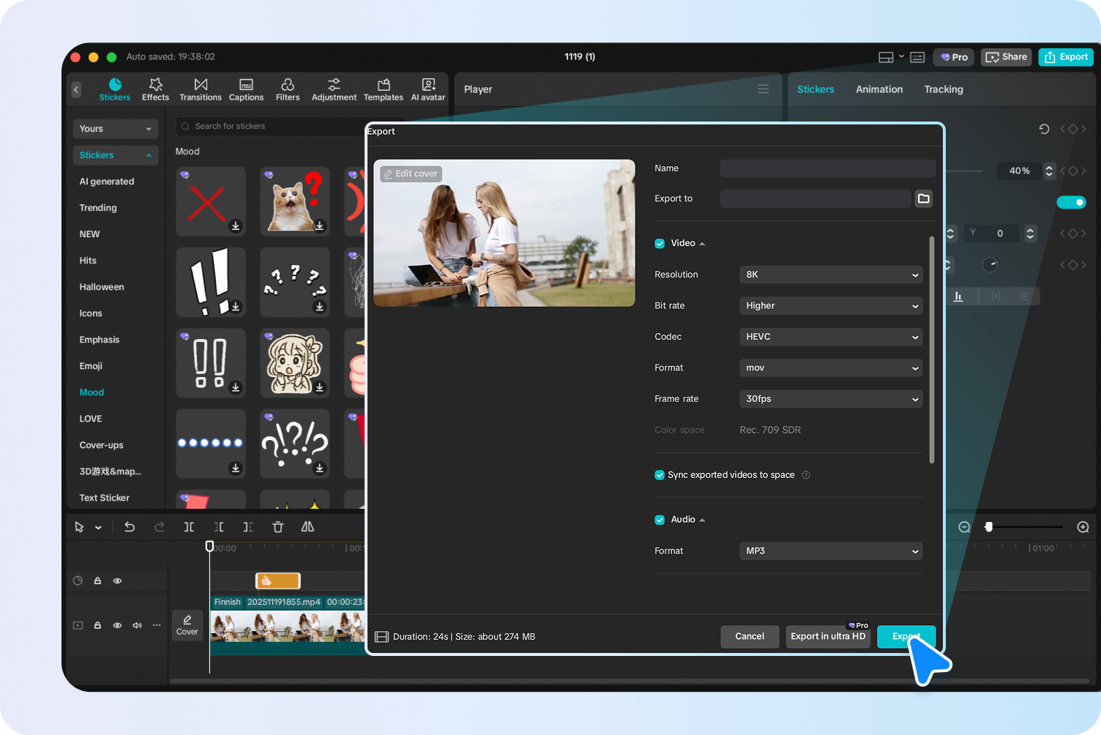Click the Undo icon above the timeline

130,526
